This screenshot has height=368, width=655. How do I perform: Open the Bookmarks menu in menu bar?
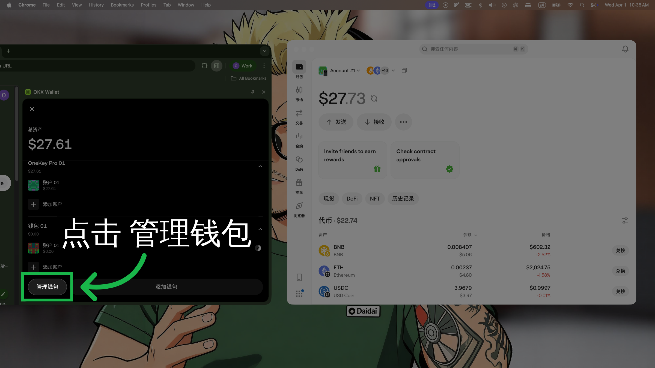[122, 5]
